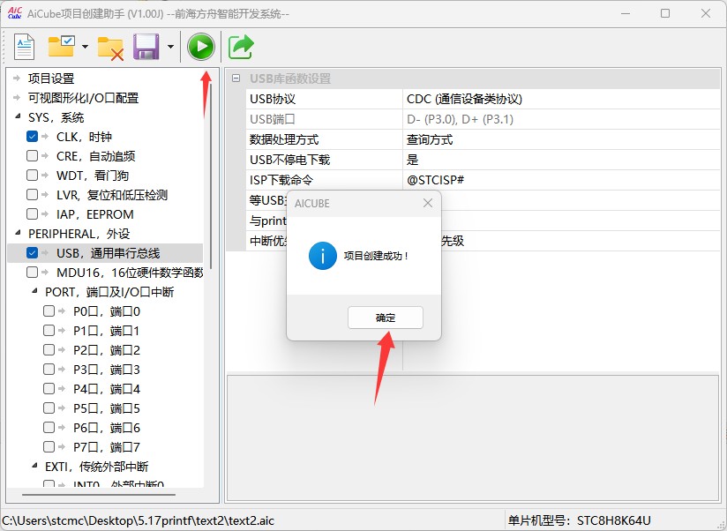Viewport: 727px width, 531px height.
Task: Click the tree panel horizontal scrollbar
Action: (99, 495)
